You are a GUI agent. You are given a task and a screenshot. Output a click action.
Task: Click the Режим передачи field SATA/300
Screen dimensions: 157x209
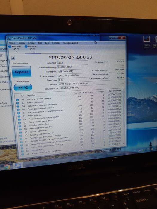pyautogui.click(x=73, y=76)
